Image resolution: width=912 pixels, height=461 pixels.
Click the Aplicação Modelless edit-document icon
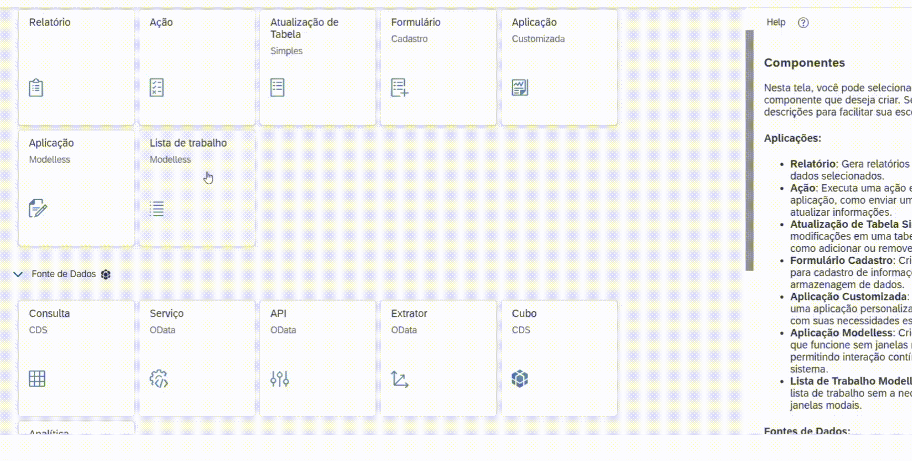click(38, 209)
